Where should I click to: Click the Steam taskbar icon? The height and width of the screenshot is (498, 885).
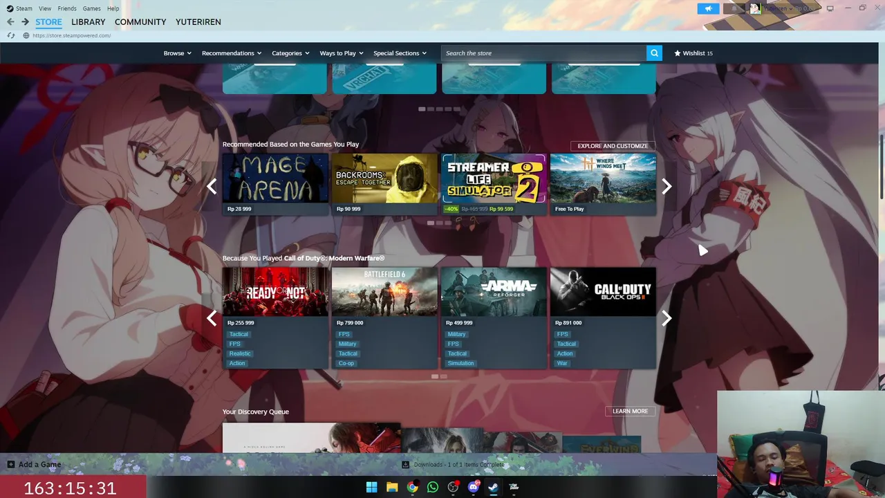pyautogui.click(x=494, y=487)
